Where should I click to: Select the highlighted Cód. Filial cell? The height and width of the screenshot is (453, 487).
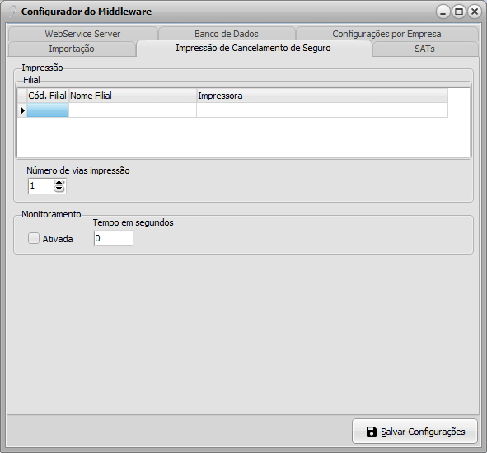48,110
